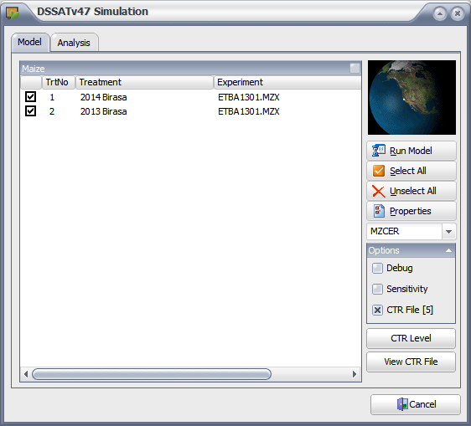Click the DSSAT app icon in title bar
Screen dimensions: 471x426
(13, 13)
